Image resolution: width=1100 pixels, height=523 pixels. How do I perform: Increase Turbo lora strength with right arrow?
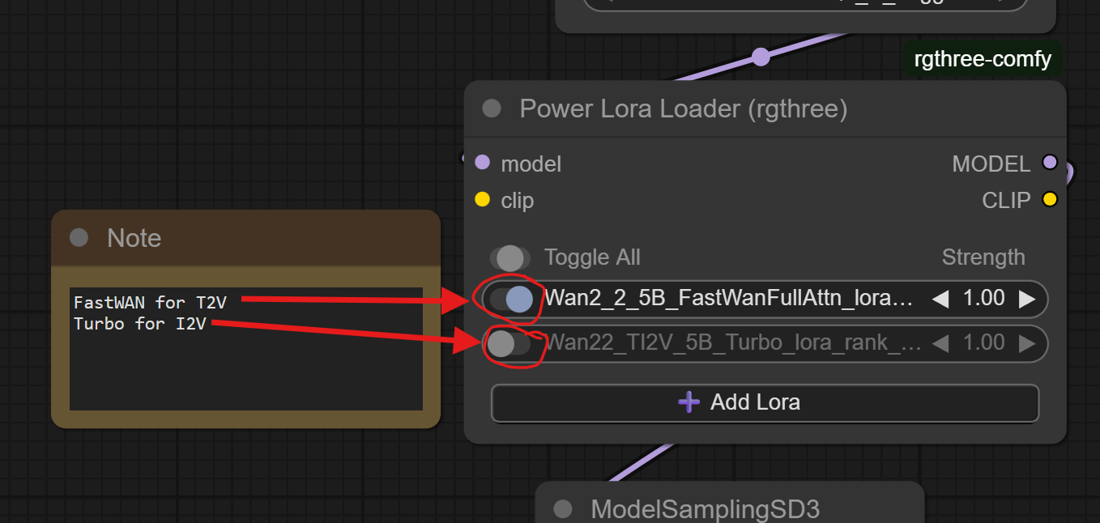pos(1026,344)
